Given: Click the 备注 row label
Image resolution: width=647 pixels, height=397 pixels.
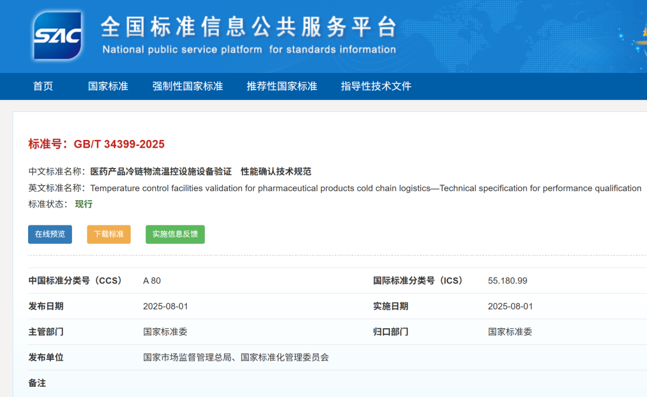Looking at the screenshot, I should pyautogui.click(x=37, y=383).
